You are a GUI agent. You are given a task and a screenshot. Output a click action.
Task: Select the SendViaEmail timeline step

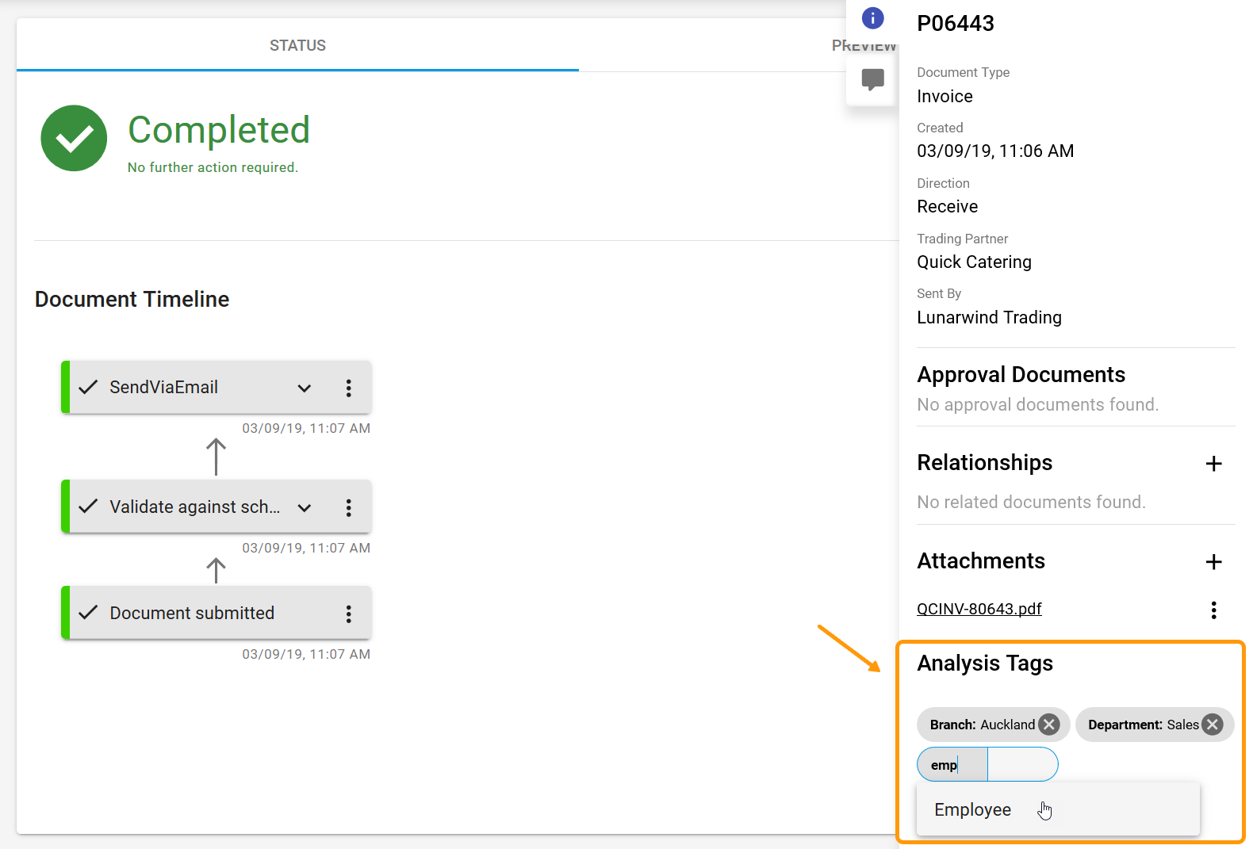click(x=216, y=387)
